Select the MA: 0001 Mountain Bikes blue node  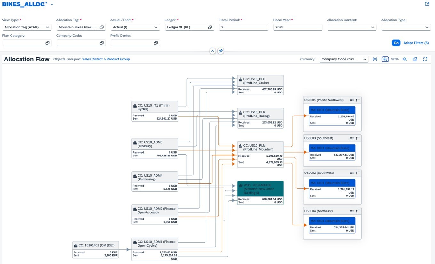click(x=332, y=110)
